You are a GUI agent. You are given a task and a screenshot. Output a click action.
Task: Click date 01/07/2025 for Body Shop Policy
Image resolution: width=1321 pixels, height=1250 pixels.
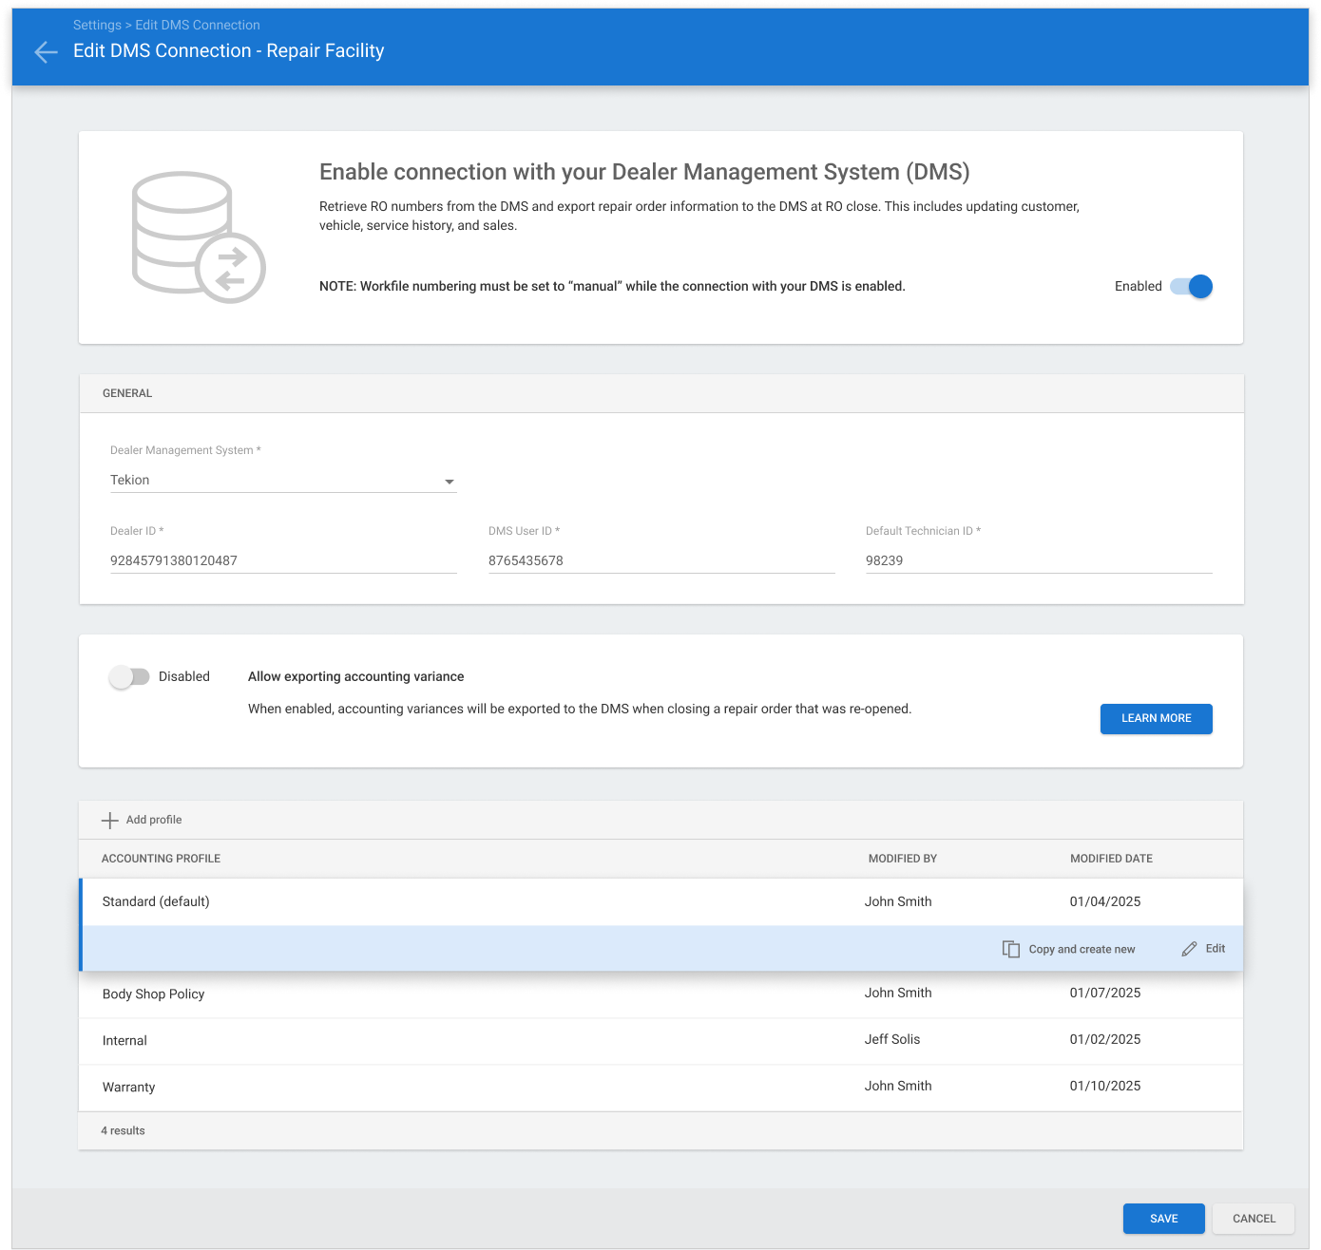[1104, 993]
